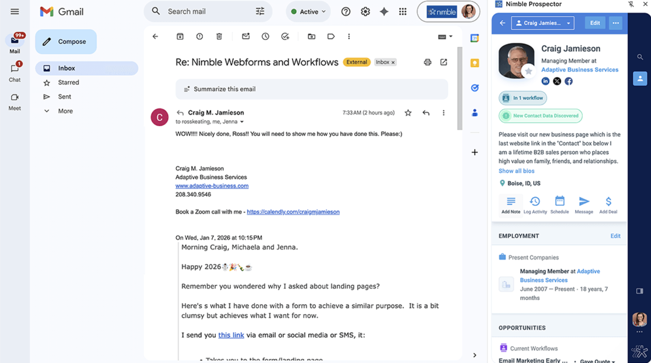Screen dimensions: 651x363
Task: Click the In 1 workflow badge
Action: pos(523,98)
